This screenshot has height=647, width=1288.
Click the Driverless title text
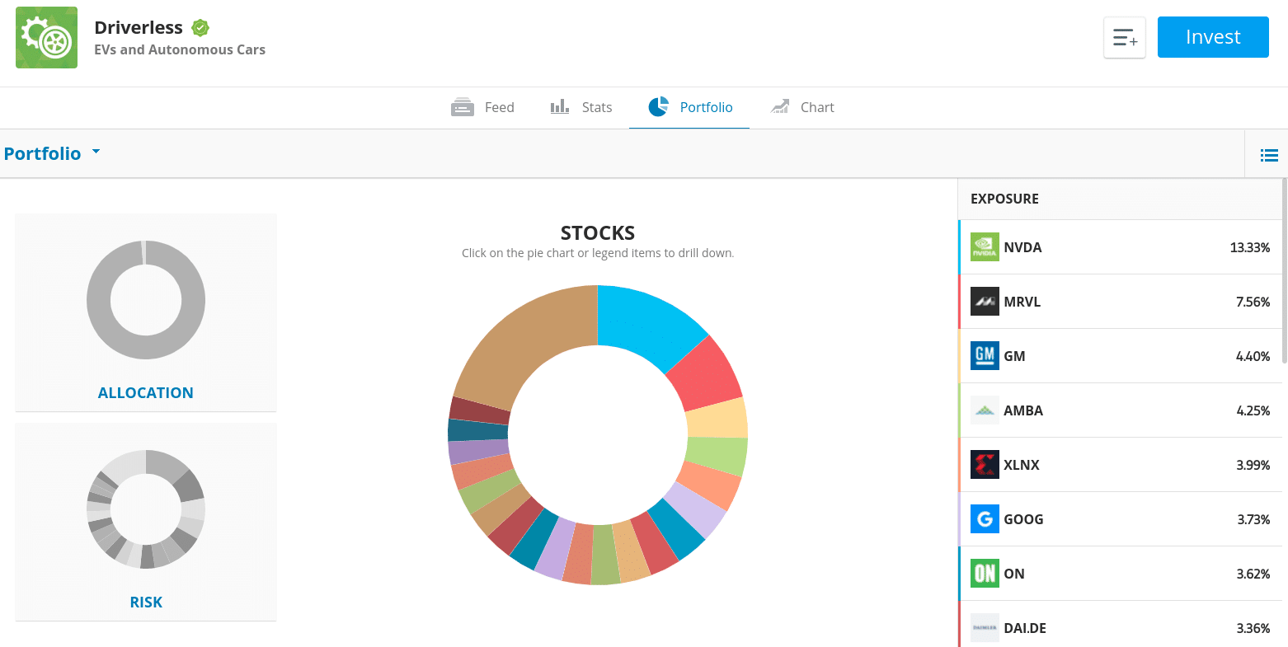(139, 27)
